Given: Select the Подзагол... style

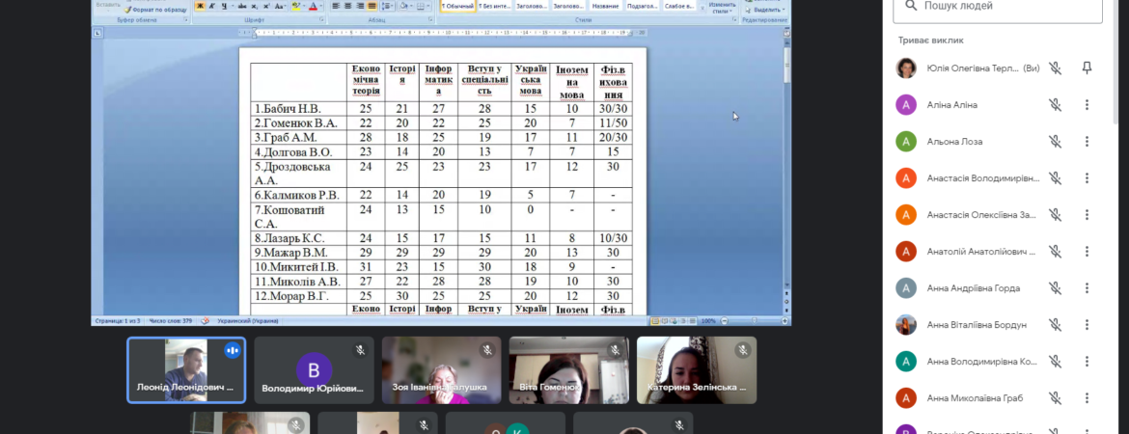Looking at the screenshot, I should coord(643,7).
